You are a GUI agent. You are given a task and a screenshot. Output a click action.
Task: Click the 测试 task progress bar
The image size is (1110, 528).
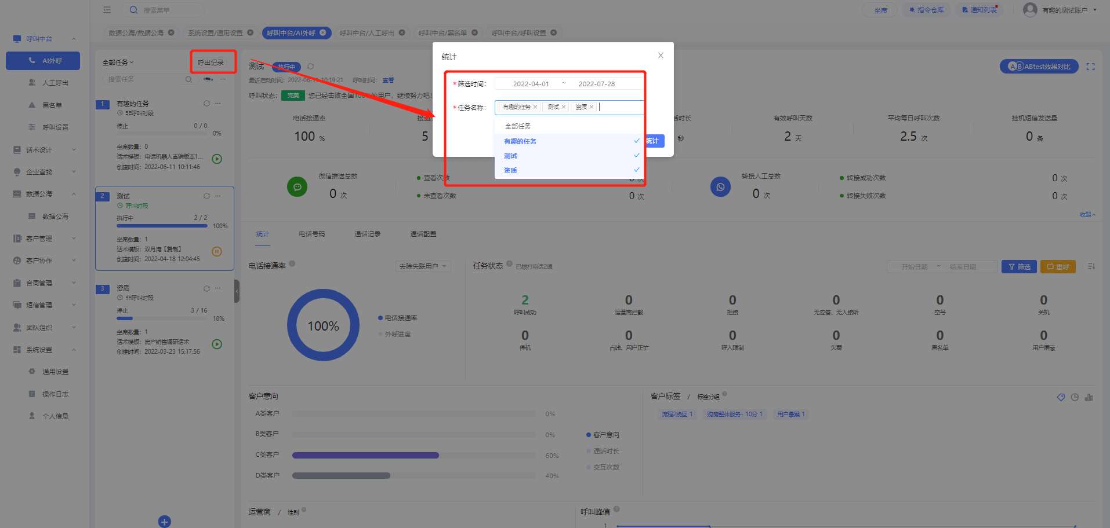point(162,226)
